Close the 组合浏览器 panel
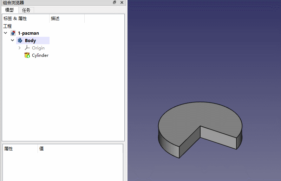Screen dimensions: 281x181 point(122,2)
